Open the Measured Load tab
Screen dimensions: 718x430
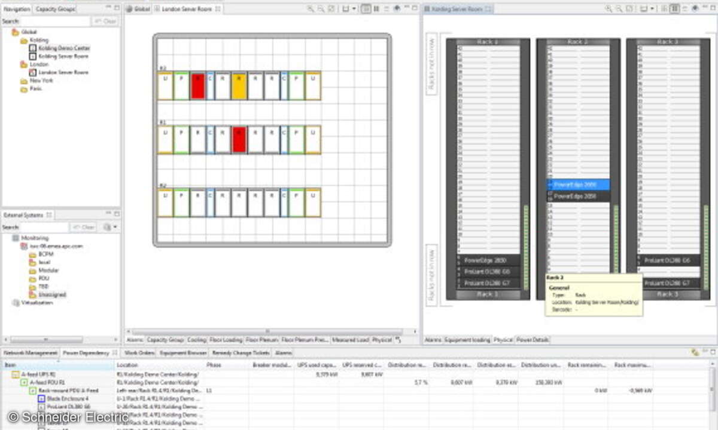(x=351, y=340)
